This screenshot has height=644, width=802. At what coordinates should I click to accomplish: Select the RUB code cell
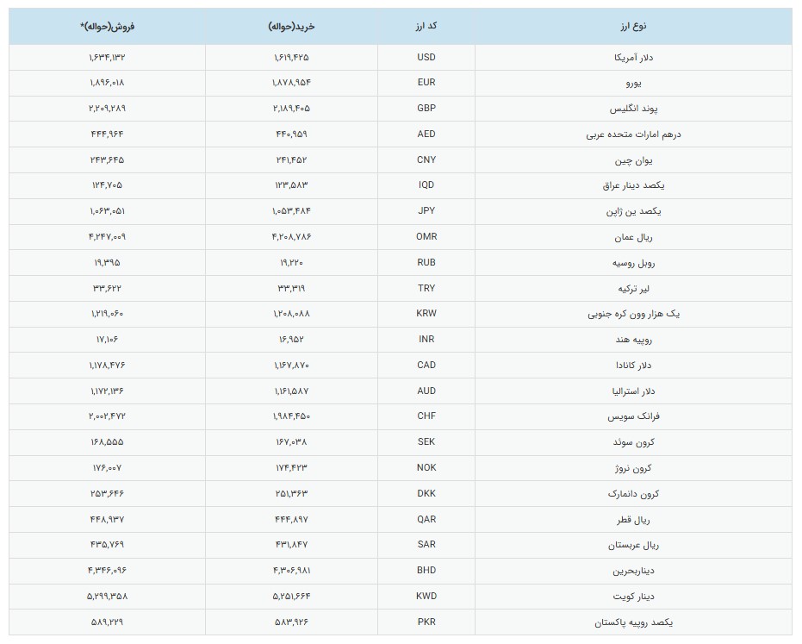click(426, 263)
